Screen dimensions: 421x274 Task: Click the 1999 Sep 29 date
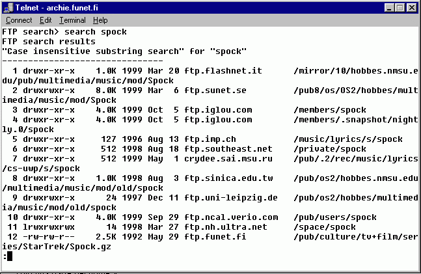[x=150, y=217]
